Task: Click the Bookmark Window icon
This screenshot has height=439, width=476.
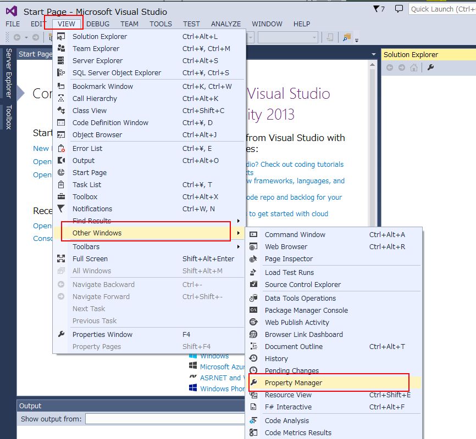Action: (61, 86)
